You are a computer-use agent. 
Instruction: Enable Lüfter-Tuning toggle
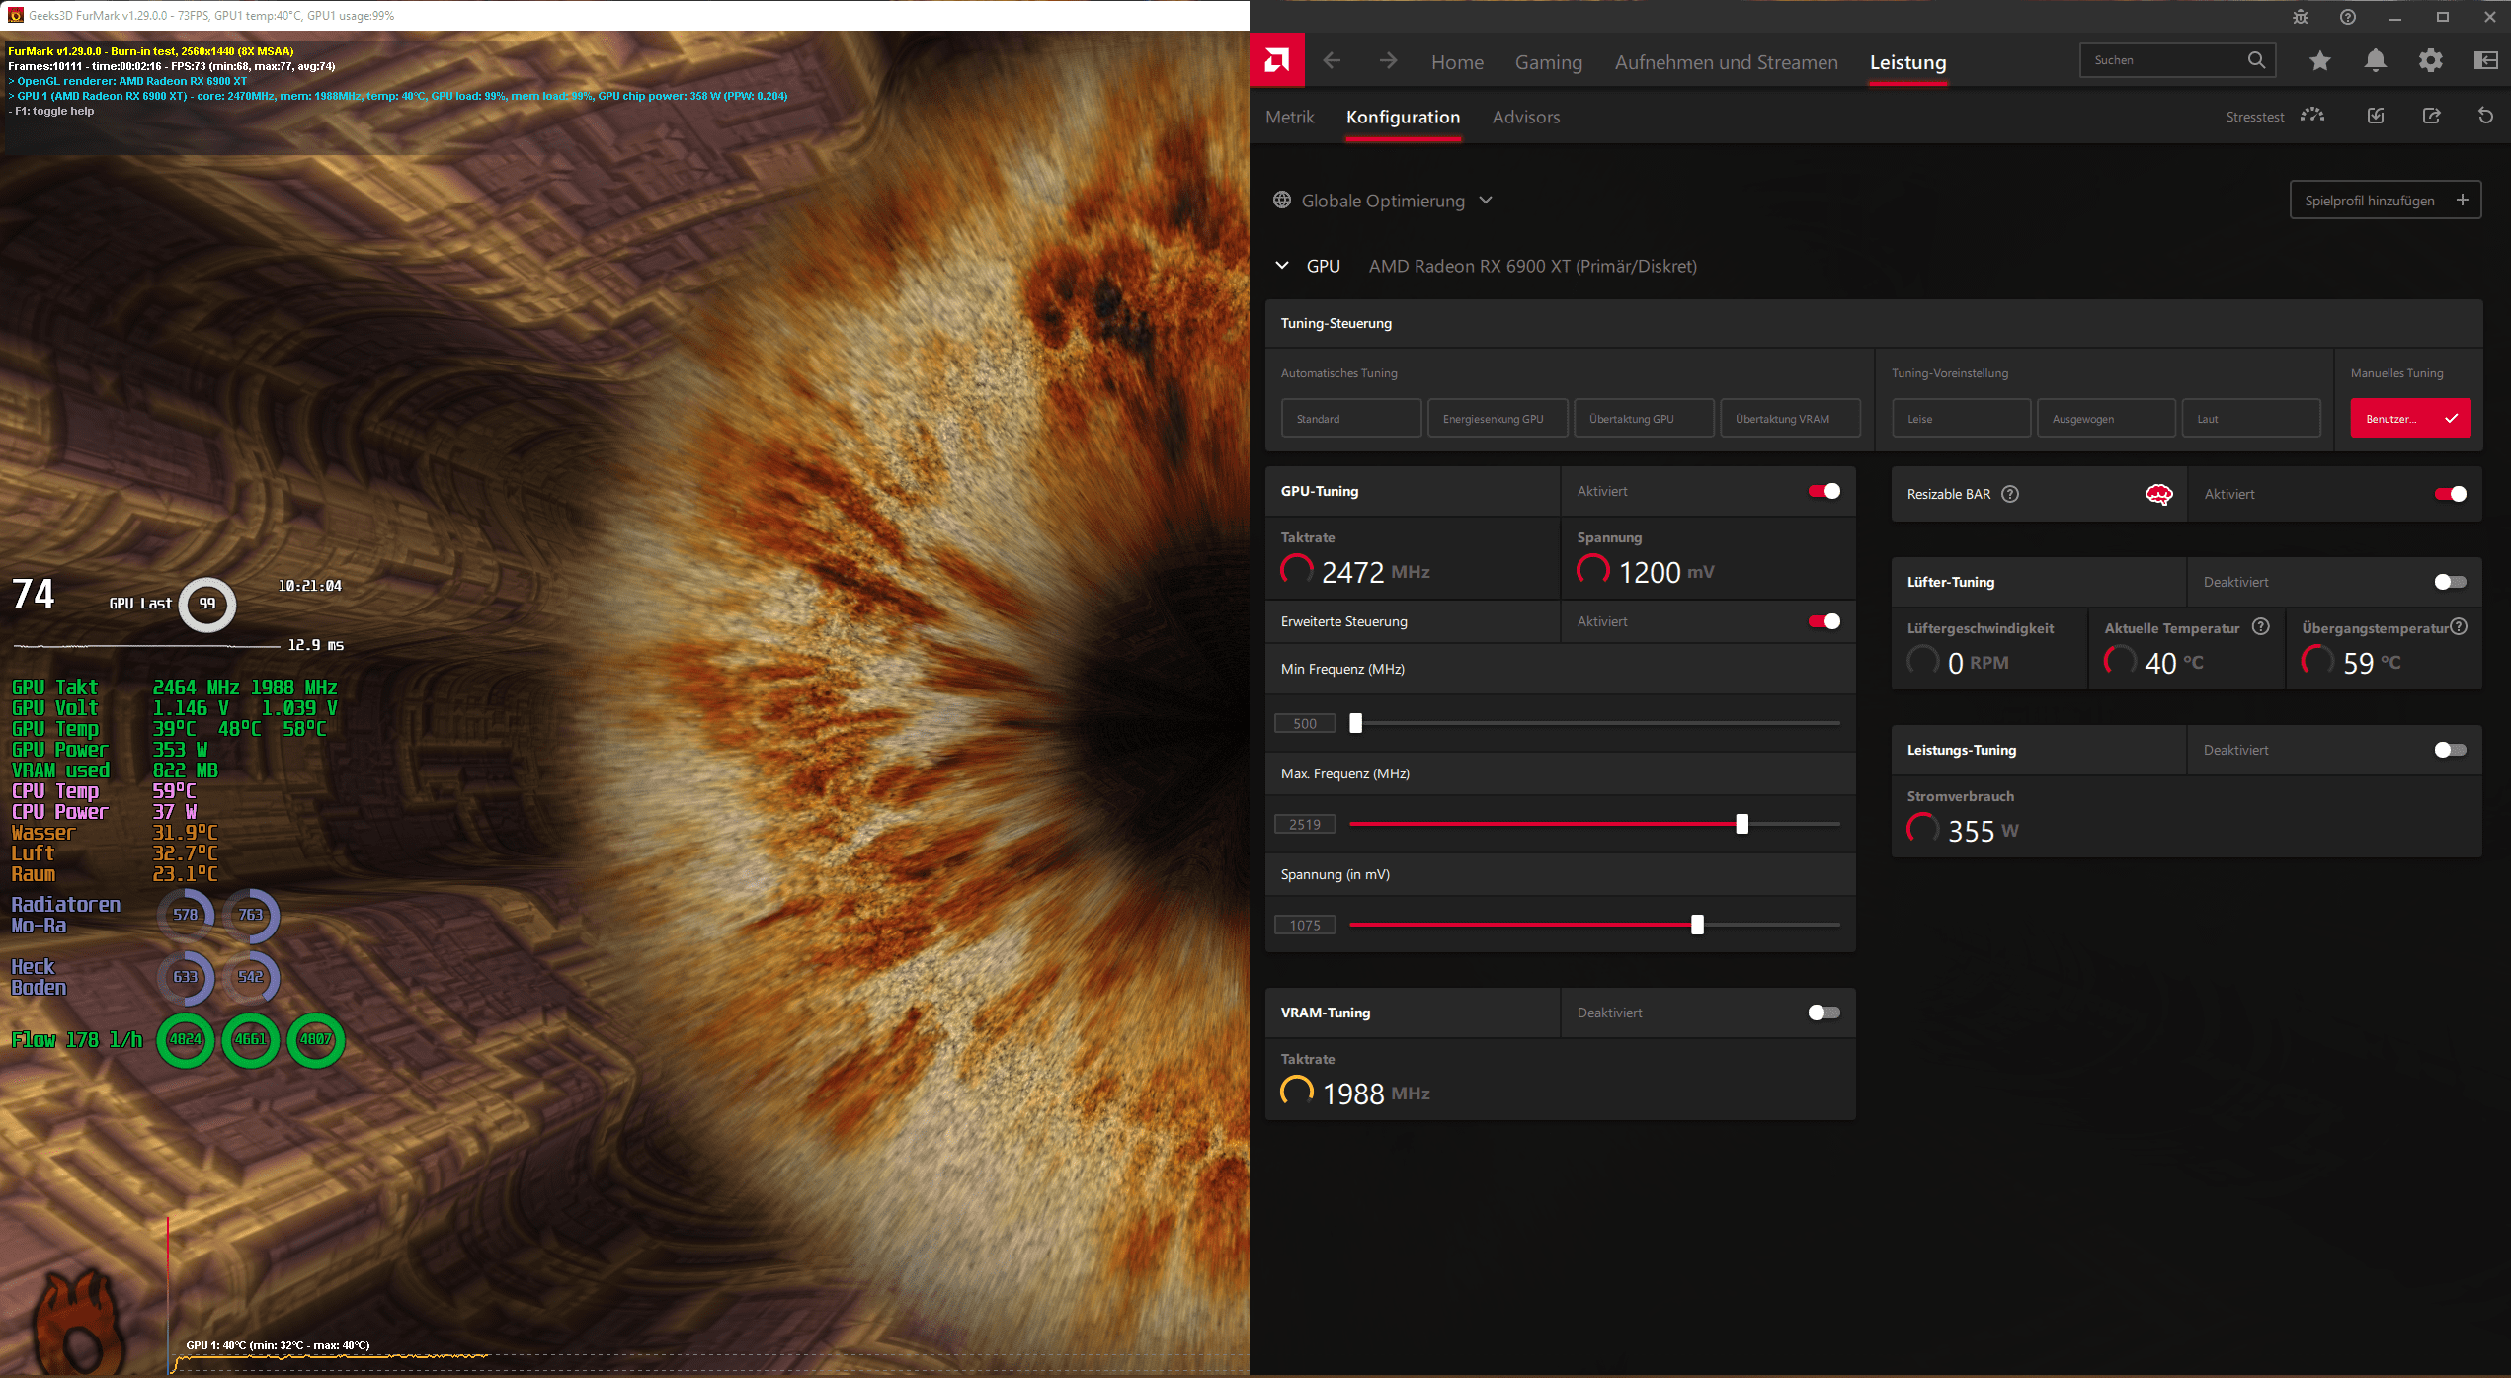tap(2451, 582)
